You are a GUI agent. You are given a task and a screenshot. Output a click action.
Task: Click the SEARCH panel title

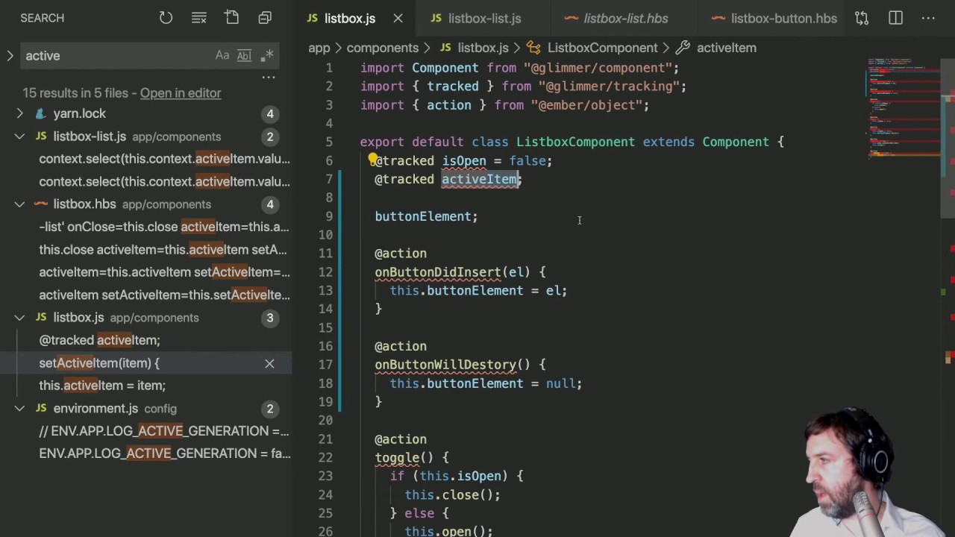[42, 18]
